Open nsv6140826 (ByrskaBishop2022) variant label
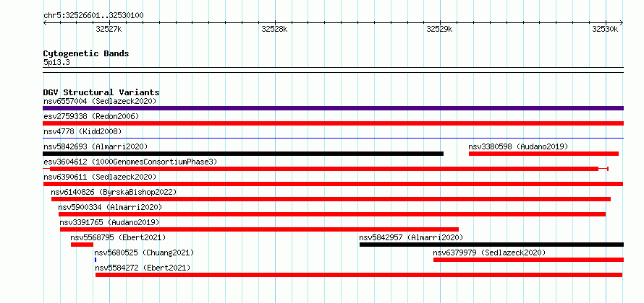The image size is (644, 303). coord(114,192)
